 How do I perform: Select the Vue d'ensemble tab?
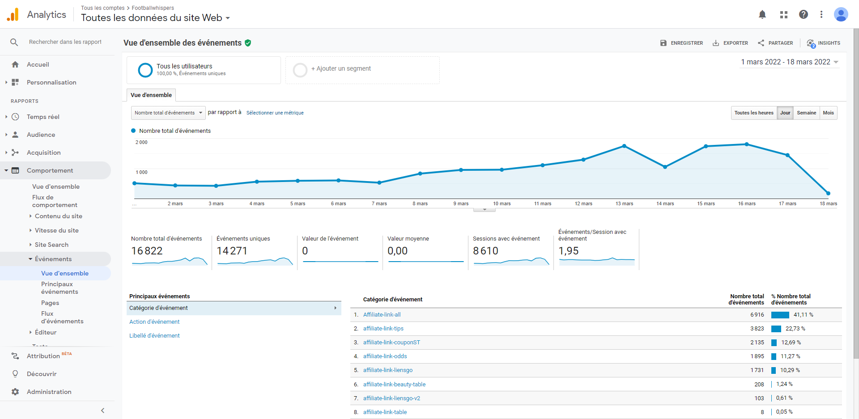pos(151,95)
